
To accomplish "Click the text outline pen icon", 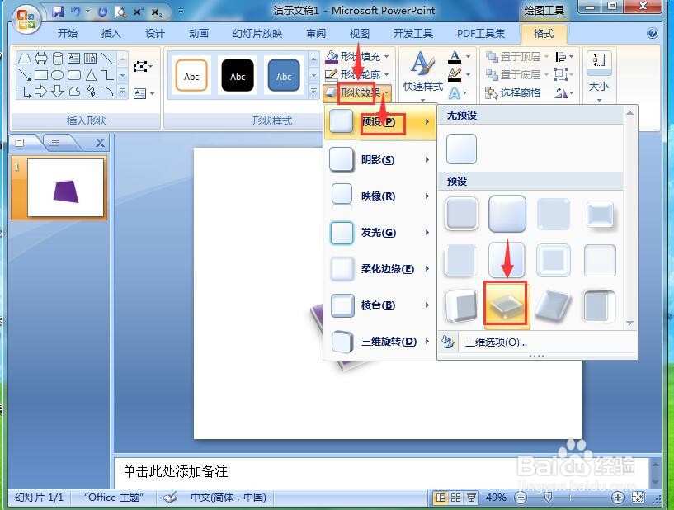I will pyautogui.click(x=455, y=74).
